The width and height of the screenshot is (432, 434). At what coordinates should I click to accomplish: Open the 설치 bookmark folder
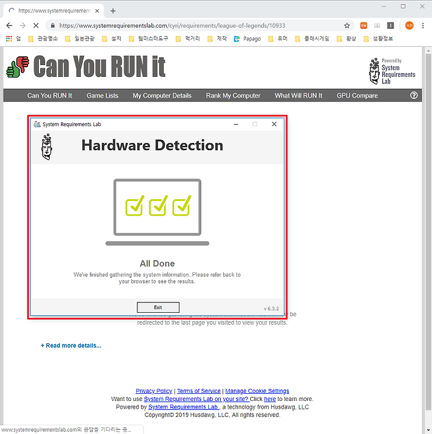coord(112,38)
